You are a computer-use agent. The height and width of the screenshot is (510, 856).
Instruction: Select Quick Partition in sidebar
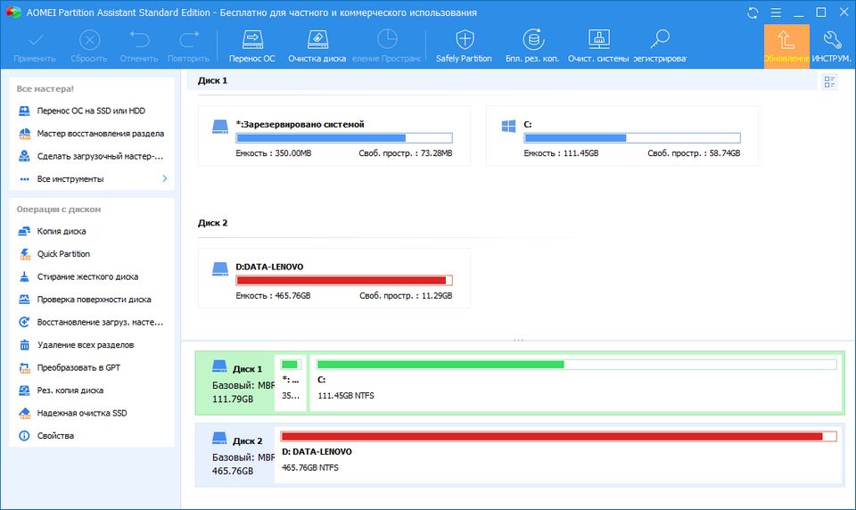[63, 254]
